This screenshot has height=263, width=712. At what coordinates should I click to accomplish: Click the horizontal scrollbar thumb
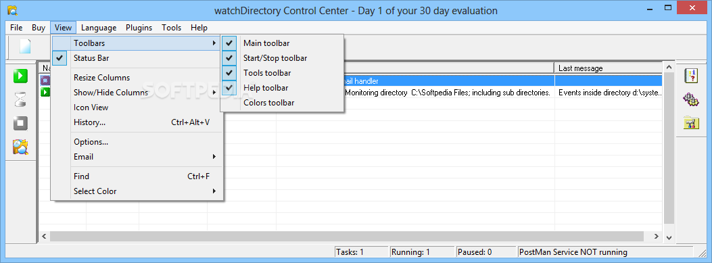click(x=347, y=236)
